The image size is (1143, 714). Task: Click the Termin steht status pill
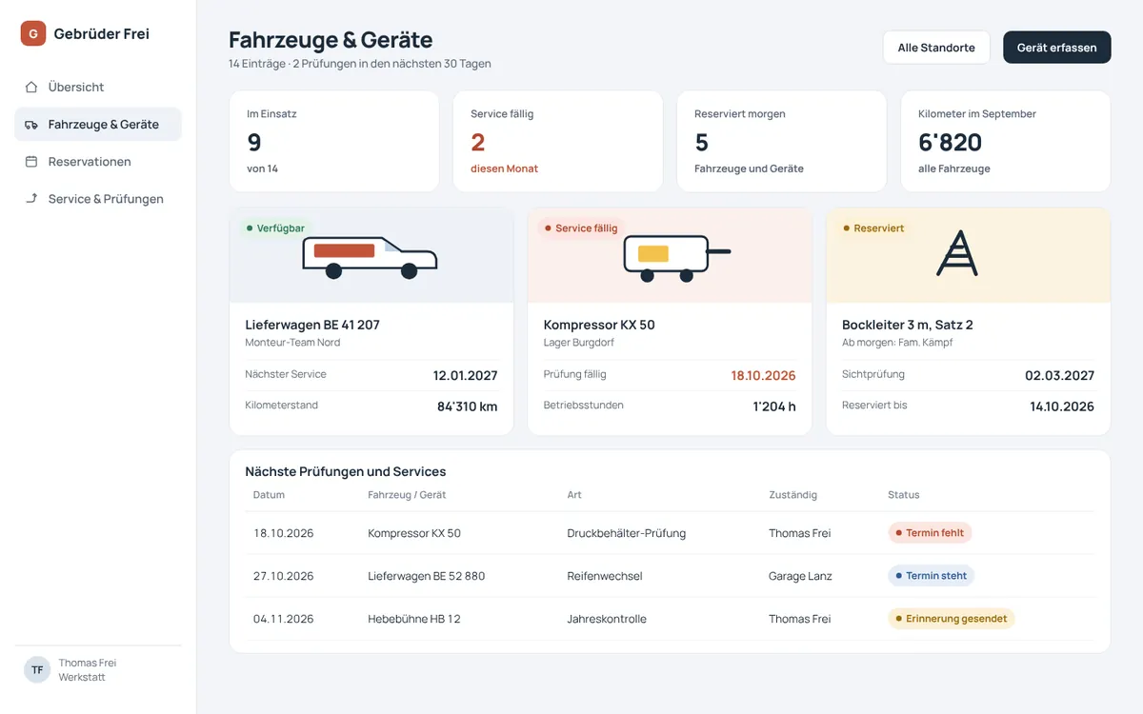pos(932,576)
